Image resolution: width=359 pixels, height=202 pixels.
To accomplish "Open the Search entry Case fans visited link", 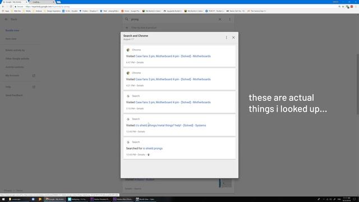I will click(173, 102).
